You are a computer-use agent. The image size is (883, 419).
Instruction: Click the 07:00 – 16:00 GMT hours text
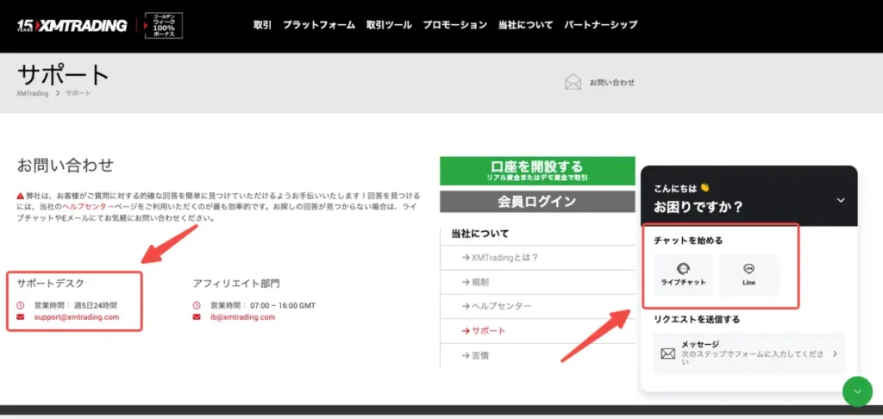coord(283,305)
